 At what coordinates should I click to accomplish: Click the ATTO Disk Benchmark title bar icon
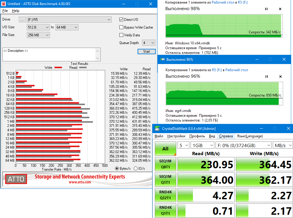point(4,4)
